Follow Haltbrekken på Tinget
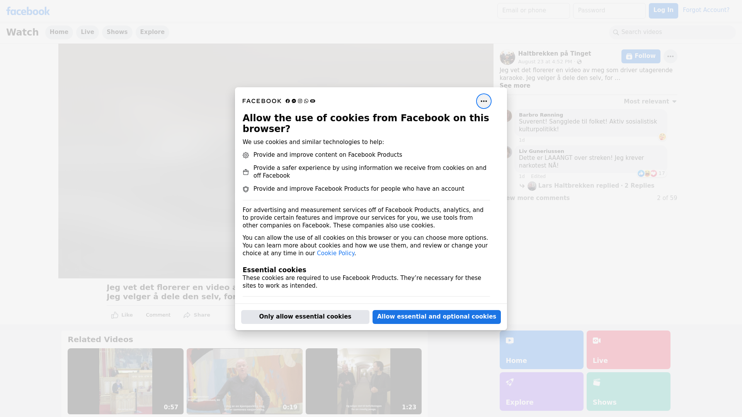742x417 pixels. click(x=641, y=56)
